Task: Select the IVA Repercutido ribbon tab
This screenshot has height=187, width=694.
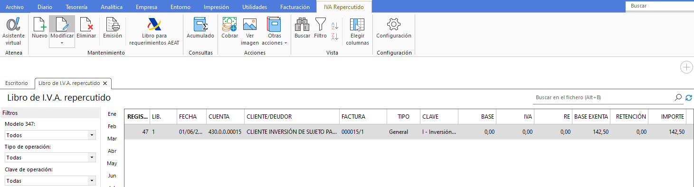Action: point(344,7)
